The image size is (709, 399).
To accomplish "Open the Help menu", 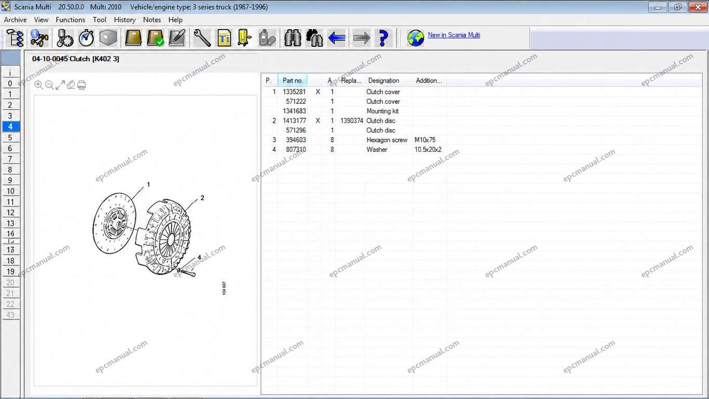I will click(x=175, y=20).
